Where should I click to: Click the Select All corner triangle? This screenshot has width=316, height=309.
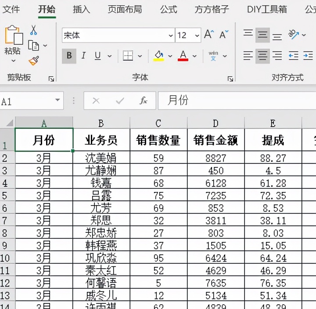(x=9, y=123)
